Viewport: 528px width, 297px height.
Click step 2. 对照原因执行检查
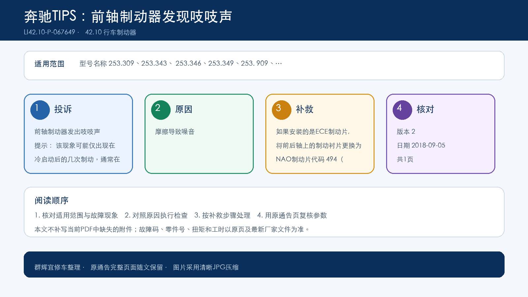tap(156, 215)
